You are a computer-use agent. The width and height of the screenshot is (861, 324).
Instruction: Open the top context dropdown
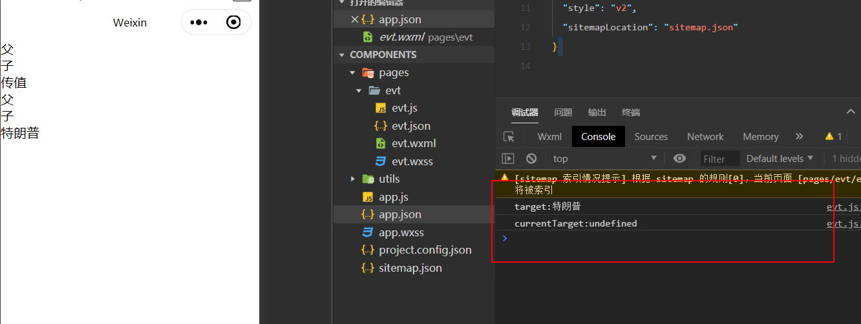(605, 159)
